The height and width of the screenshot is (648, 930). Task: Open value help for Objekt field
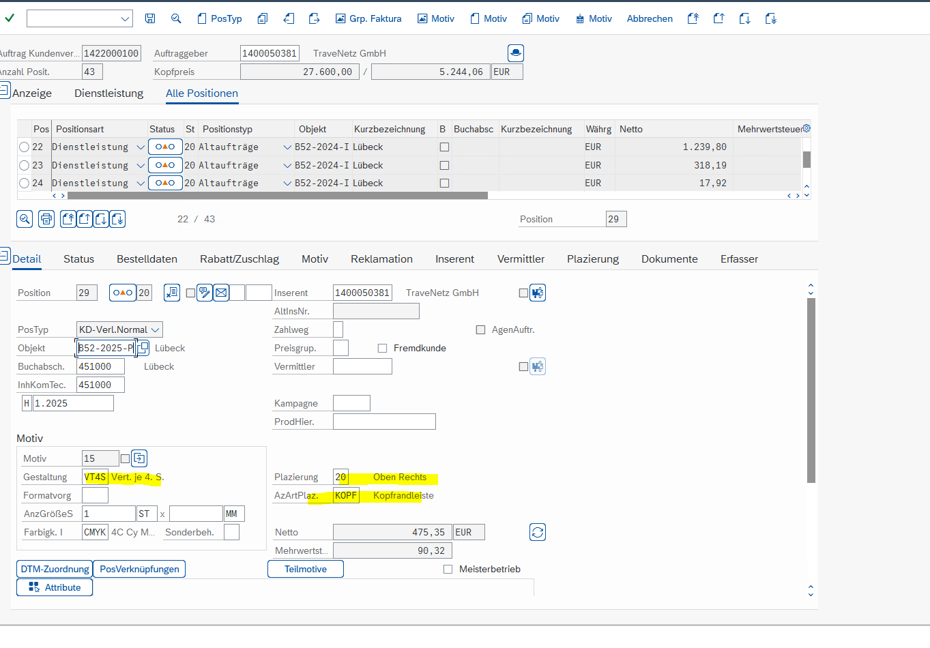pyautogui.click(x=142, y=348)
